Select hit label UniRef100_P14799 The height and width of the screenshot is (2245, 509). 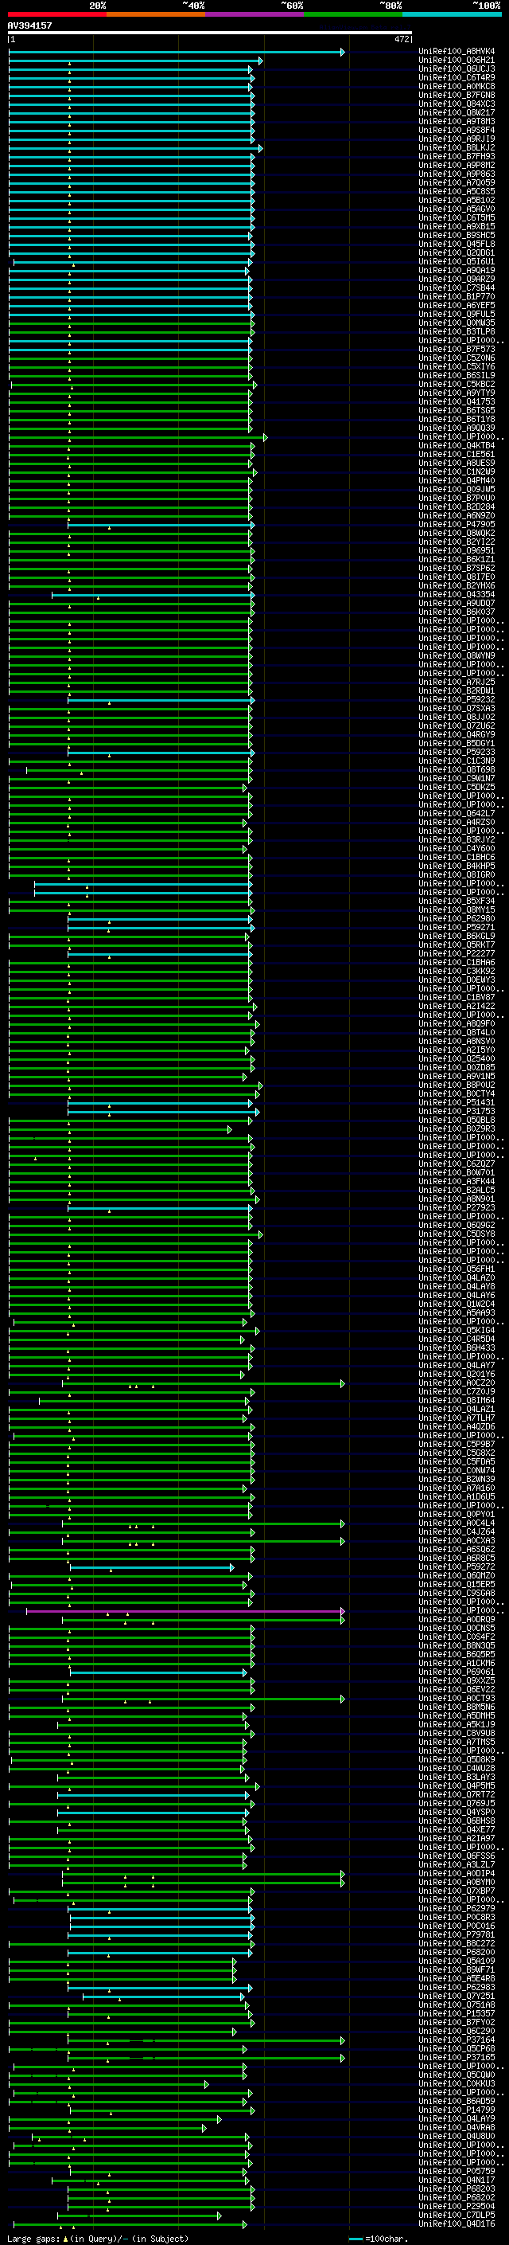(x=457, y=2110)
